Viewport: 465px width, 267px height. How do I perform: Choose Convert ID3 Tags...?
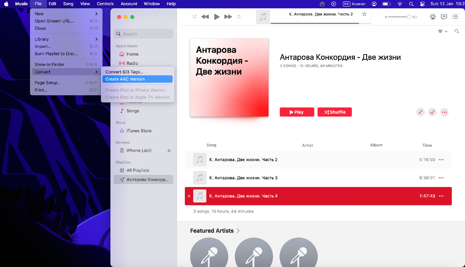tap(138, 72)
